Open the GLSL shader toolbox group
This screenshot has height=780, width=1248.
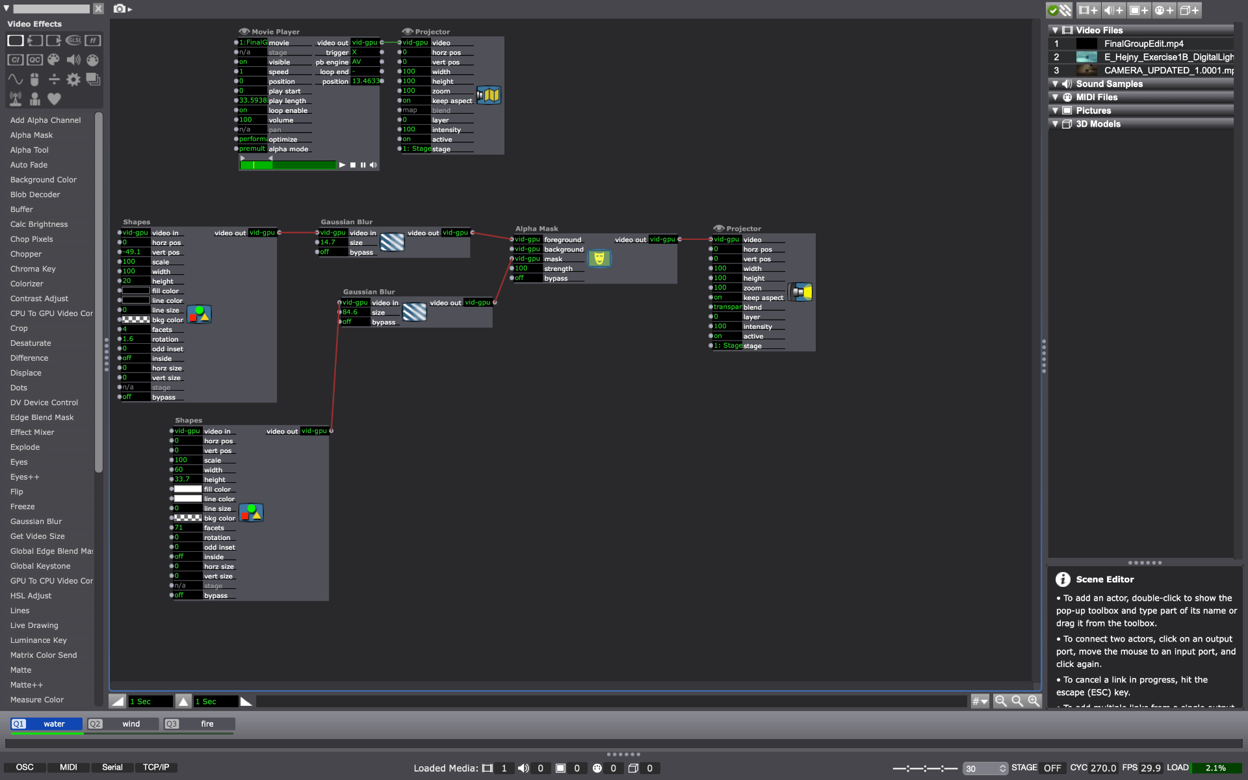73,40
